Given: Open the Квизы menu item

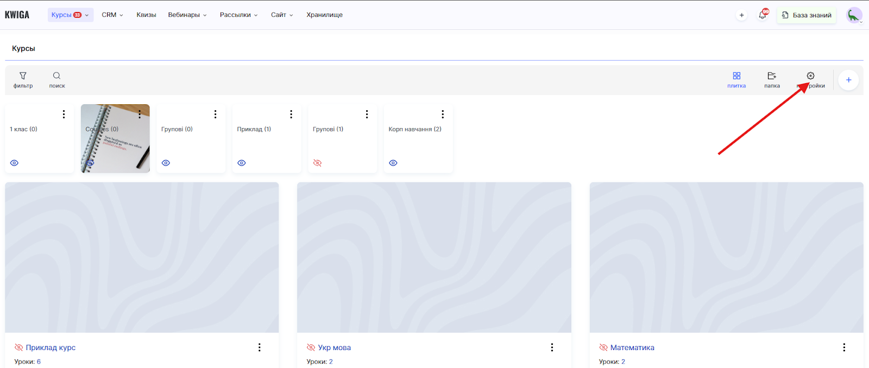Looking at the screenshot, I should coord(146,15).
